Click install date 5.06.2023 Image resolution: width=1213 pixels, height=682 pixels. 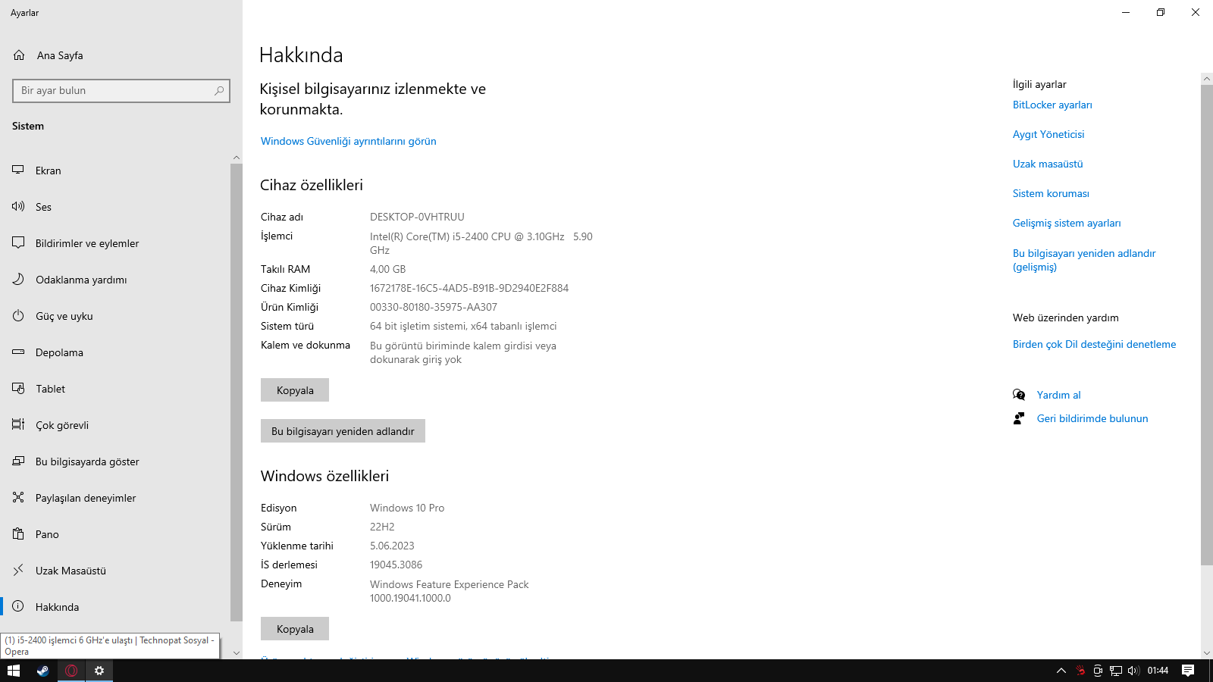point(392,546)
